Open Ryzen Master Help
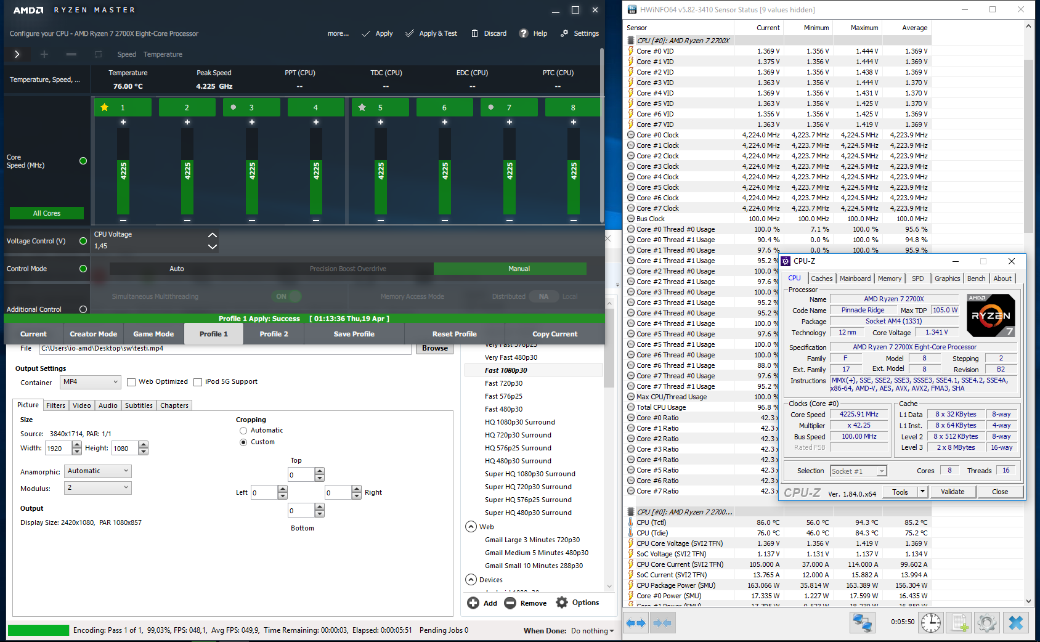Screen dimensions: 1040x642 [533, 33]
